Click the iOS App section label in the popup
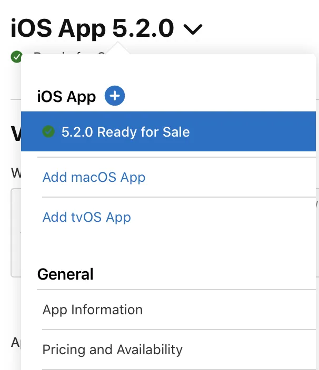The height and width of the screenshot is (370, 319). coord(66,97)
